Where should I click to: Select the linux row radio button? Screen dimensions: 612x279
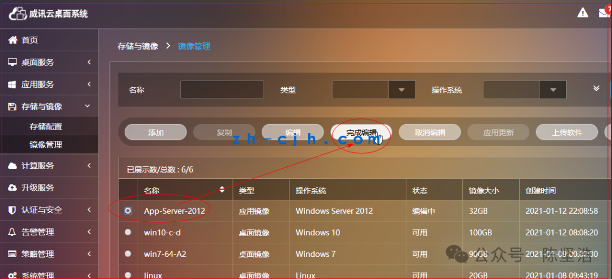click(x=128, y=275)
